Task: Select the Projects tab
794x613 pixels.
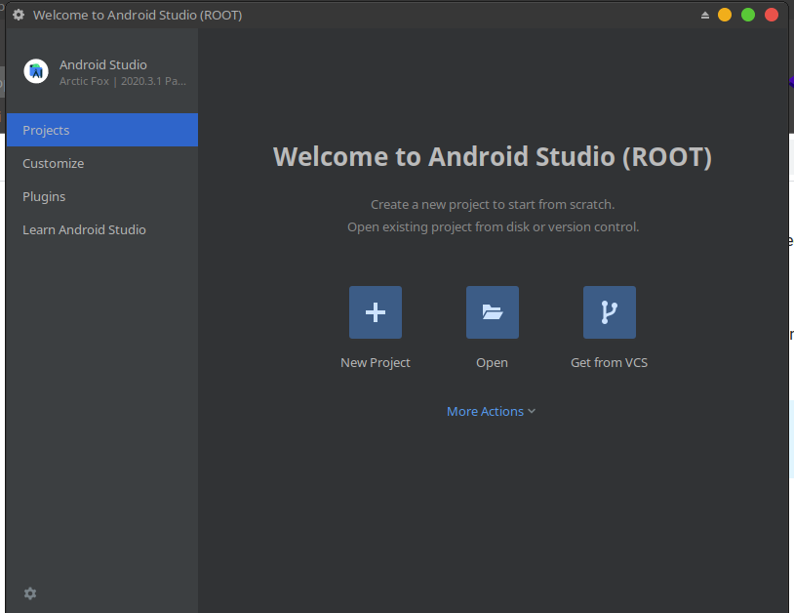Action: click(102, 130)
